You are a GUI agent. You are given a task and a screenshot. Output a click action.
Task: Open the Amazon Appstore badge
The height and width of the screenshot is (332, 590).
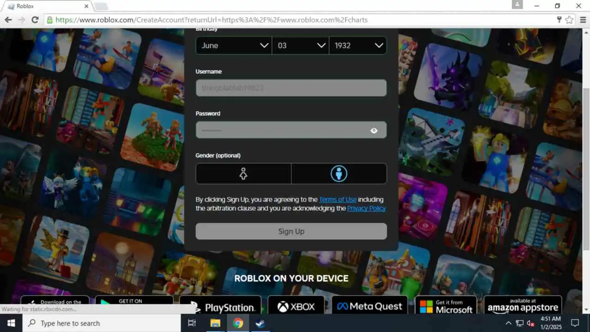[x=523, y=306]
